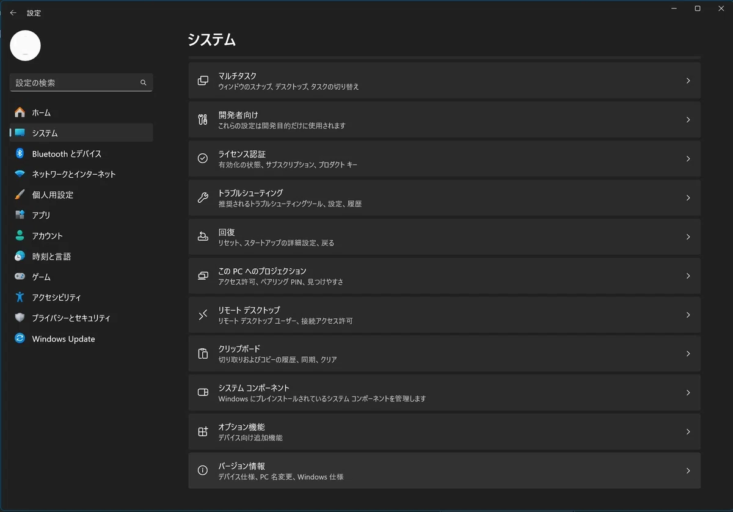
Task: Click the 開発者向け tools icon
Action: click(203, 120)
